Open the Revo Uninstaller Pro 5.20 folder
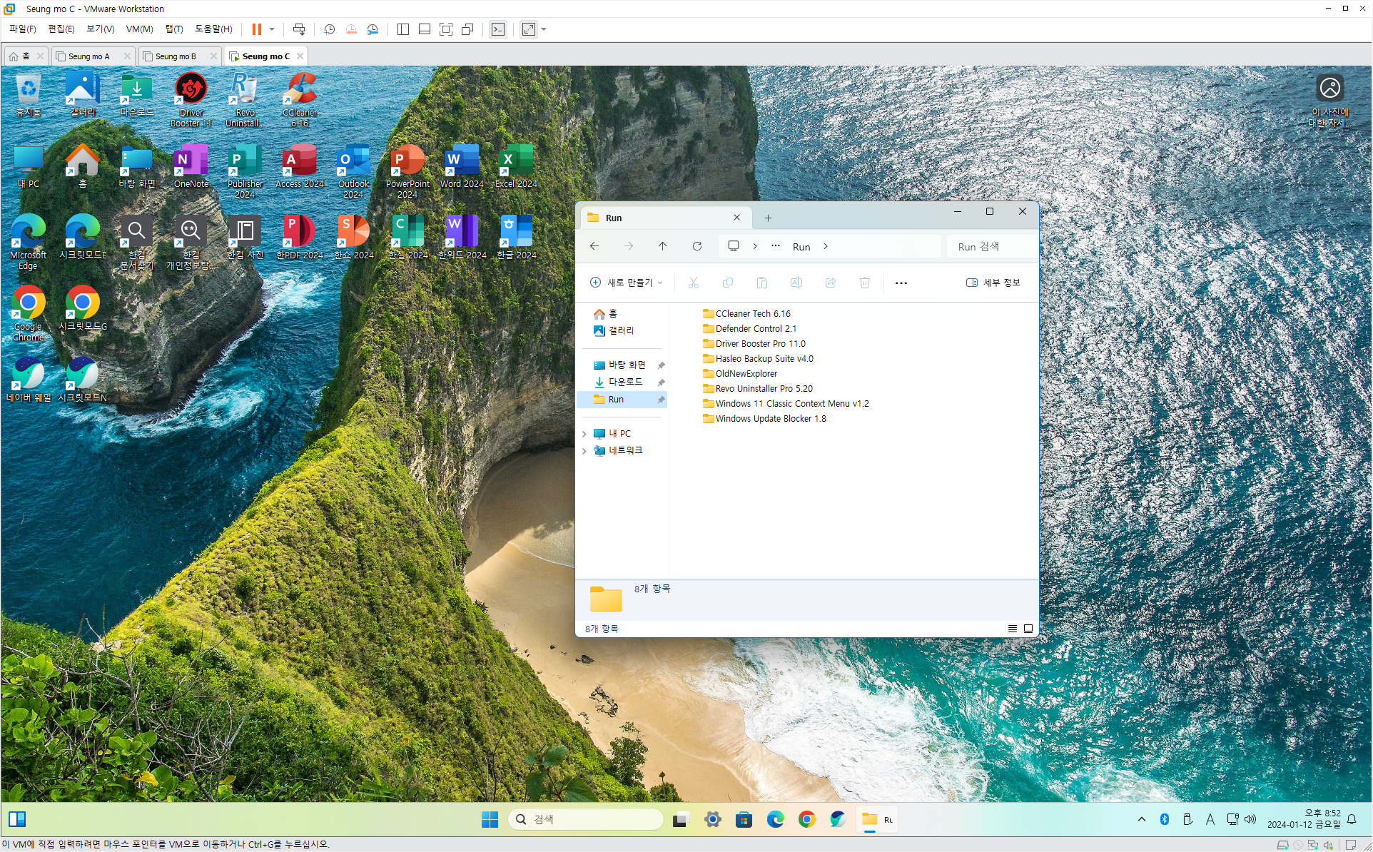Image resolution: width=1373 pixels, height=852 pixels. (x=764, y=389)
